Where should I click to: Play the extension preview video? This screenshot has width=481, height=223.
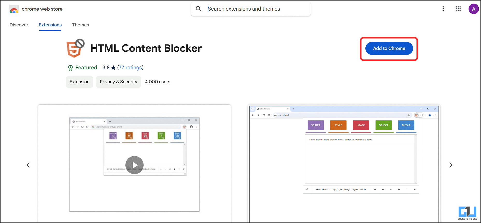tap(135, 165)
